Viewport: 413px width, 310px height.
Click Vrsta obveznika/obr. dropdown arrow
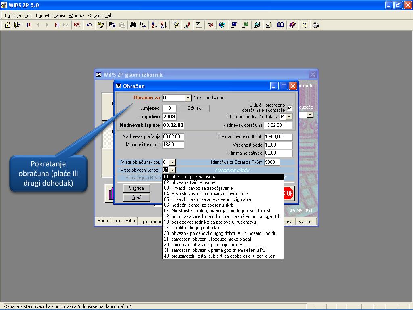tap(172, 170)
